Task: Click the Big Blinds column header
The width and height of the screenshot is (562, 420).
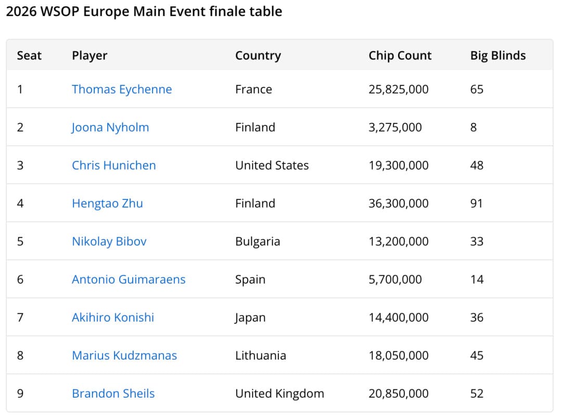Action: click(498, 56)
